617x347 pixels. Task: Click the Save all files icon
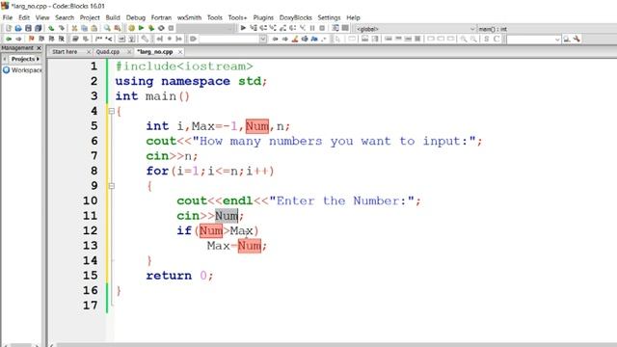(39, 28)
